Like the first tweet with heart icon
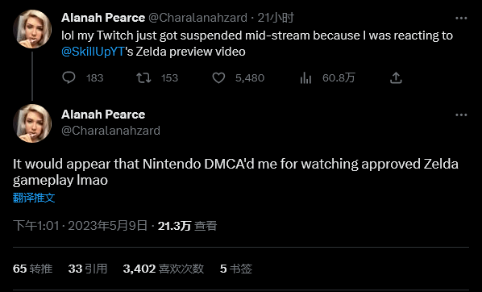The height and width of the screenshot is (292, 482). 218,78
